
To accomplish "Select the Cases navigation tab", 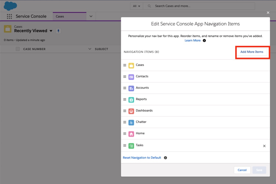I will tap(70, 16).
